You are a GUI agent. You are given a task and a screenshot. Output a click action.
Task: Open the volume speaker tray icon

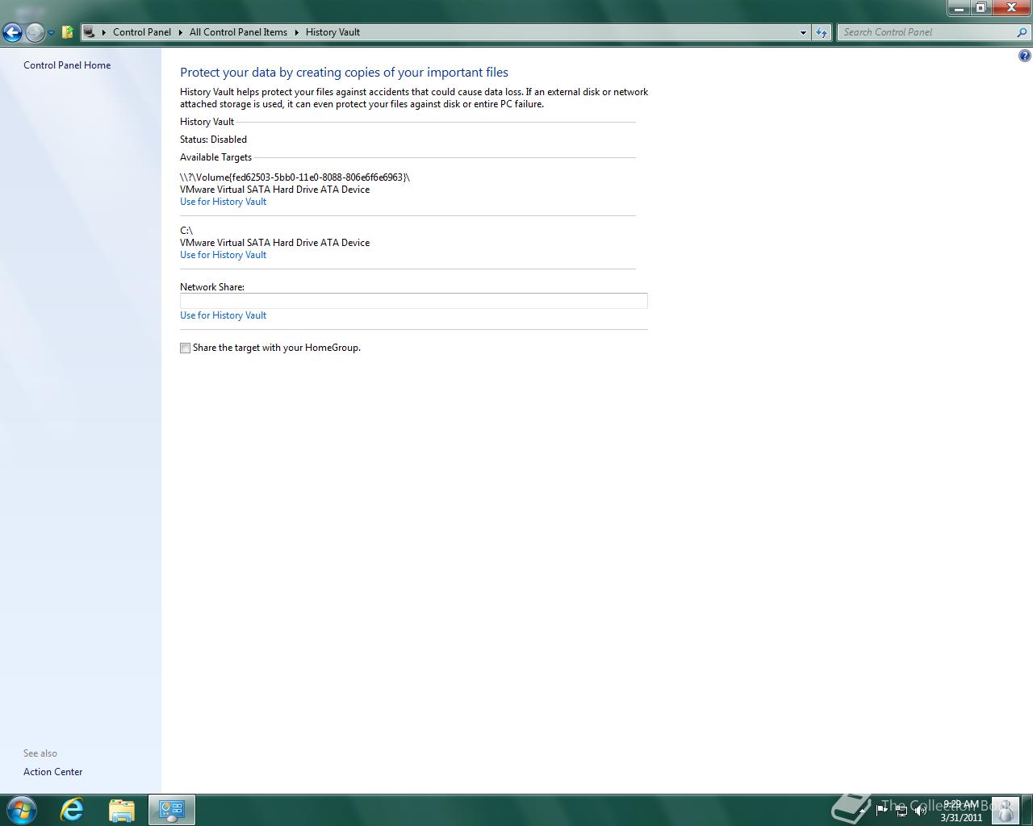[921, 810]
